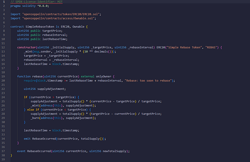This screenshot has height=162, width=250.
Task: Click the rebaseInterval declaration on line 9
Action: click(x=42, y=35)
